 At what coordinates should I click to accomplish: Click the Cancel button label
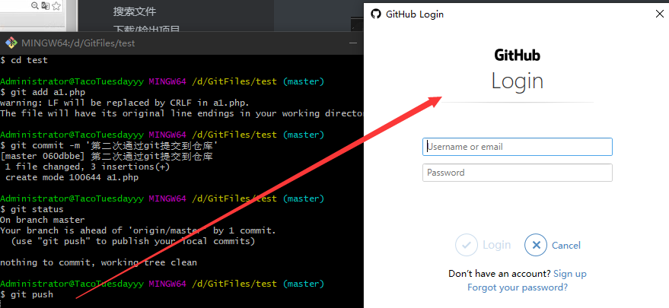pos(565,246)
